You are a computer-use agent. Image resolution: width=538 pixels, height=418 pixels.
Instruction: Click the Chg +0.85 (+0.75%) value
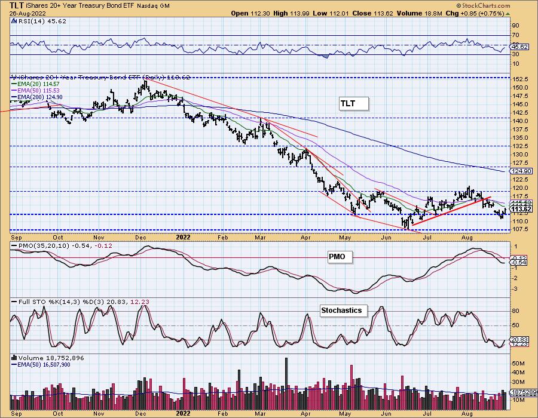pos(475,13)
